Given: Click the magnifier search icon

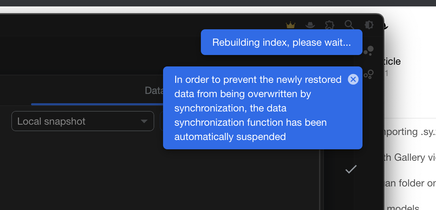Looking at the screenshot, I should pyautogui.click(x=349, y=25).
